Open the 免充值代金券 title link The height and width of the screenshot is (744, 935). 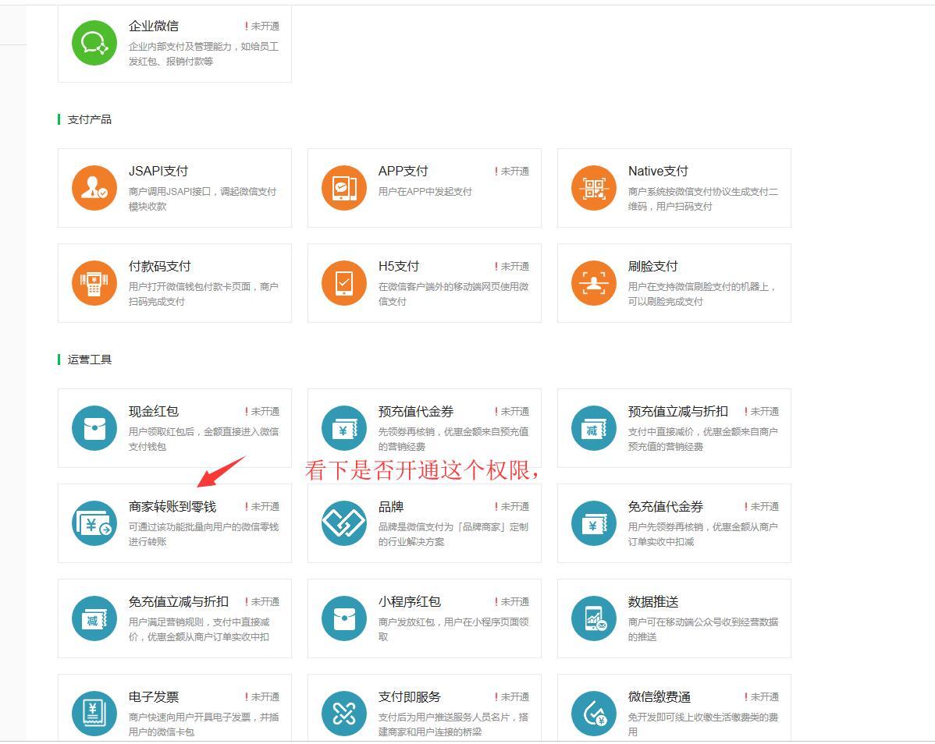pos(665,507)
